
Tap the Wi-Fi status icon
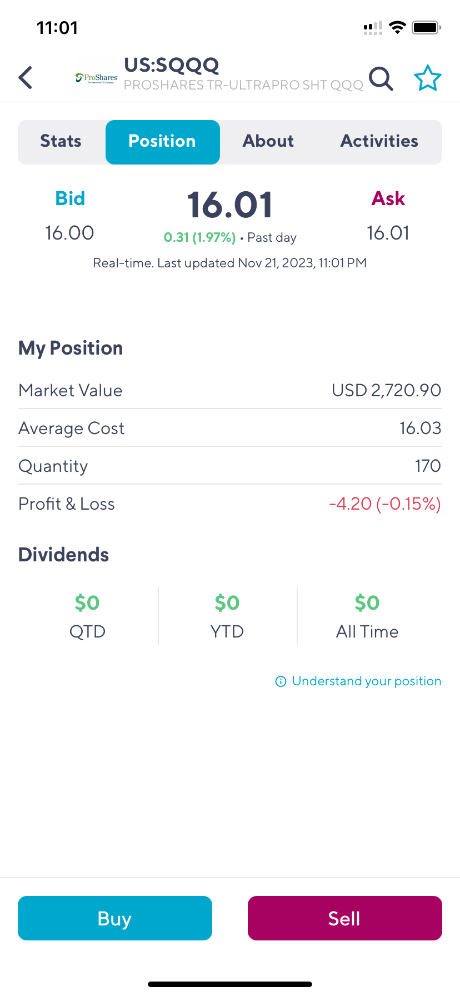coord(397,27)
